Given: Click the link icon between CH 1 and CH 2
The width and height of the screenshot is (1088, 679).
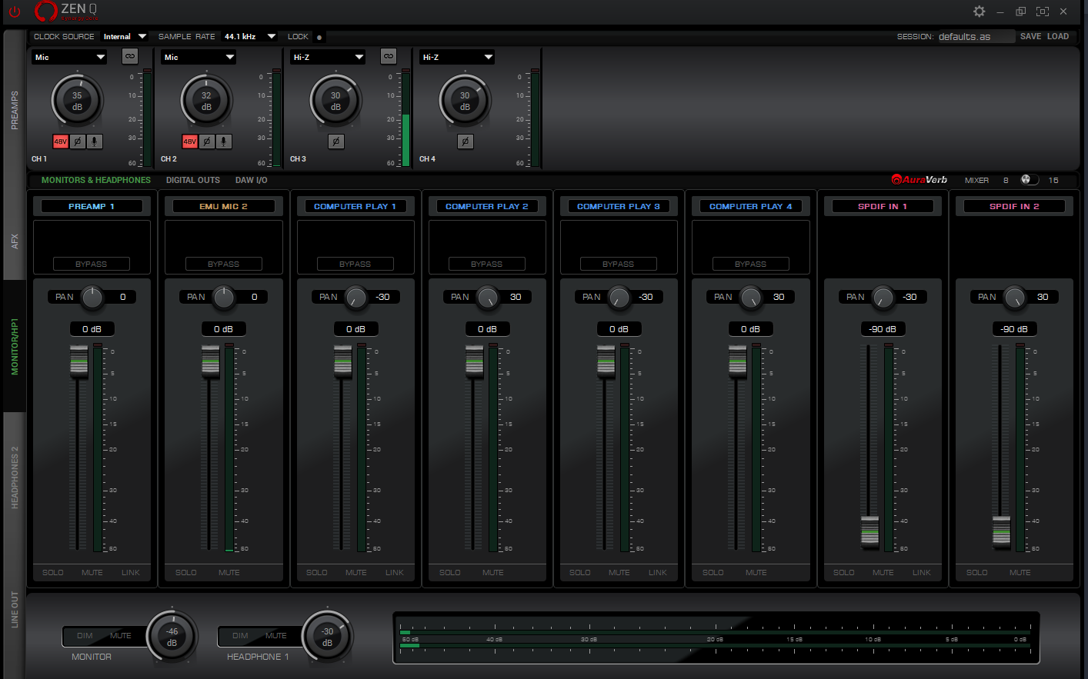Looking at the screenshot, I should click(130, 56).
